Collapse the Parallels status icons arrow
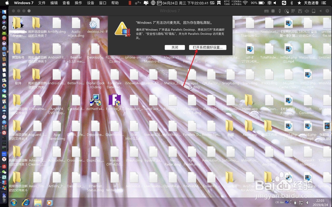This screenshot has height=207, width=332. pyautogui.click(x=321, y=11)
